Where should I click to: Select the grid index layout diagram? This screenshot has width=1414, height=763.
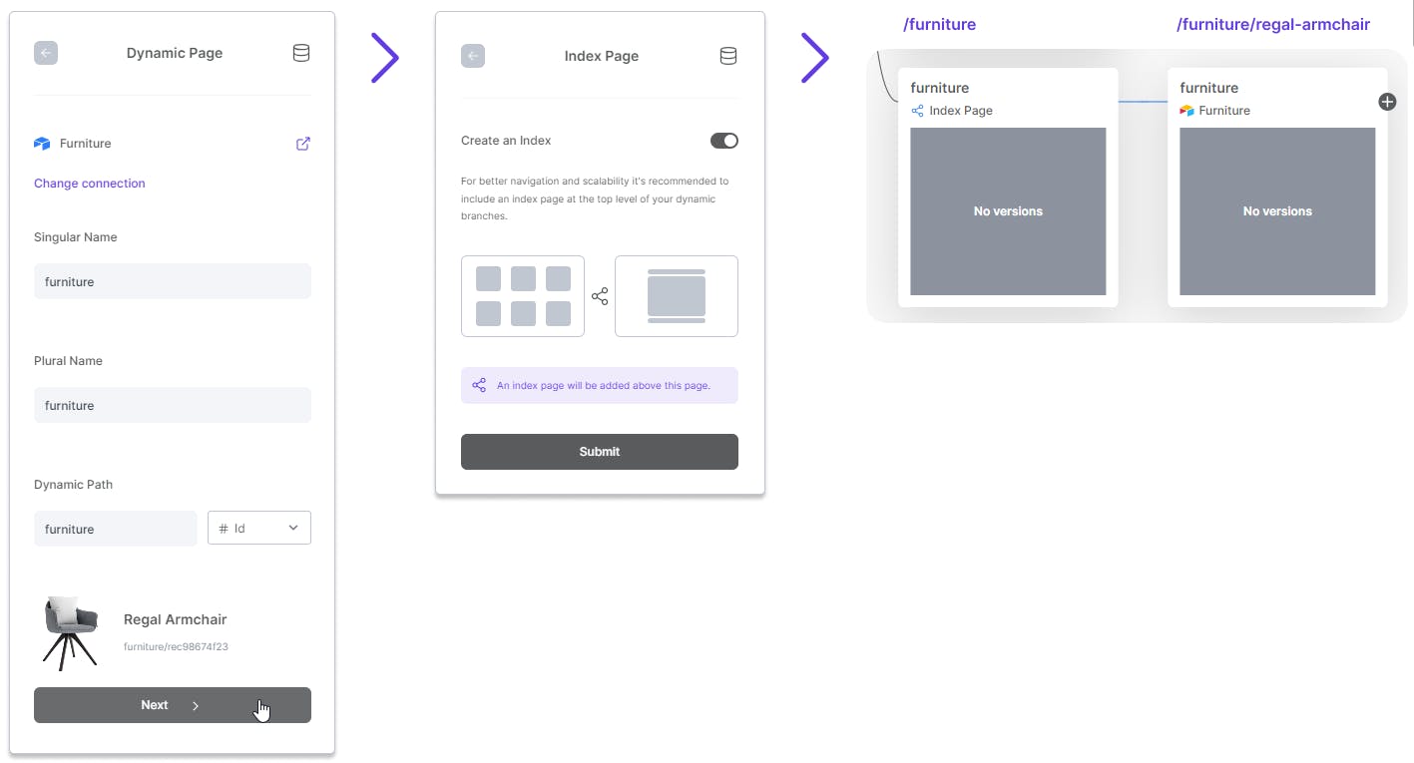(523, 296)
